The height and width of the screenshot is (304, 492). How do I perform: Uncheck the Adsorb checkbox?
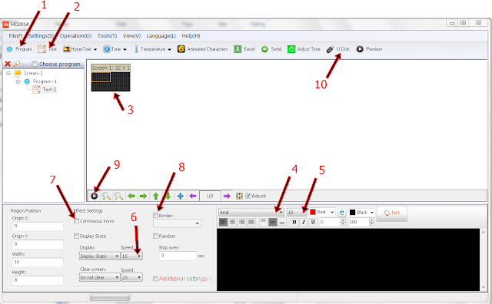248,196
